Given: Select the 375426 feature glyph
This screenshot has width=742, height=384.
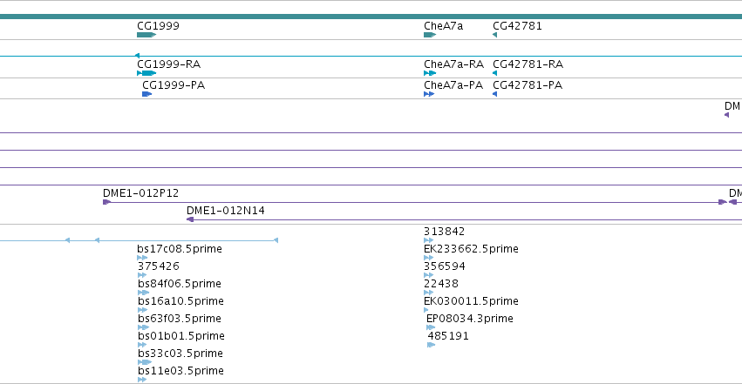Looking at the screenshot, I should pyautogui.click(x=142, y=275).
